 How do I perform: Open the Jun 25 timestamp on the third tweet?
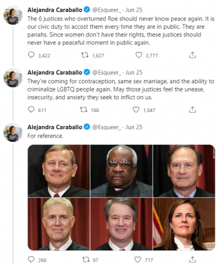(x=134, y=127)
